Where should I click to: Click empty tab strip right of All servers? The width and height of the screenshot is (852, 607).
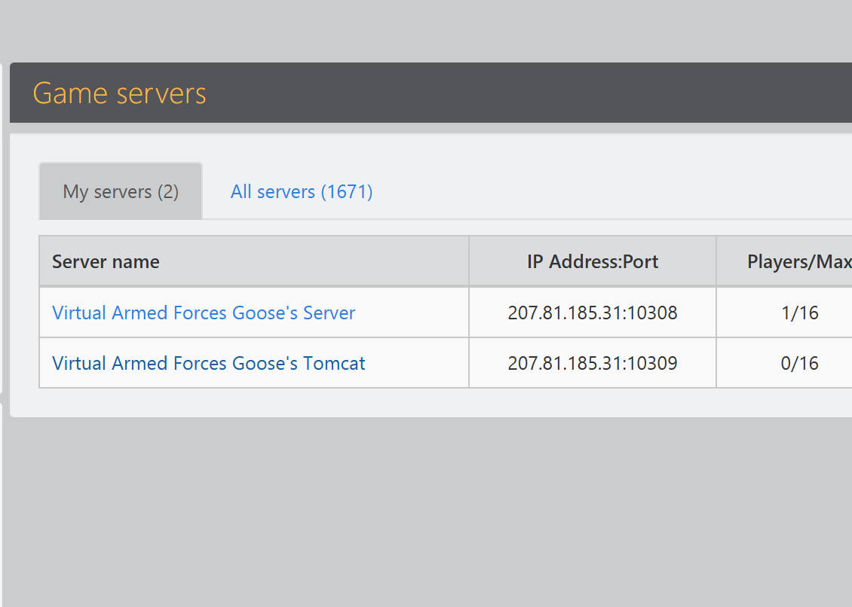603,192
